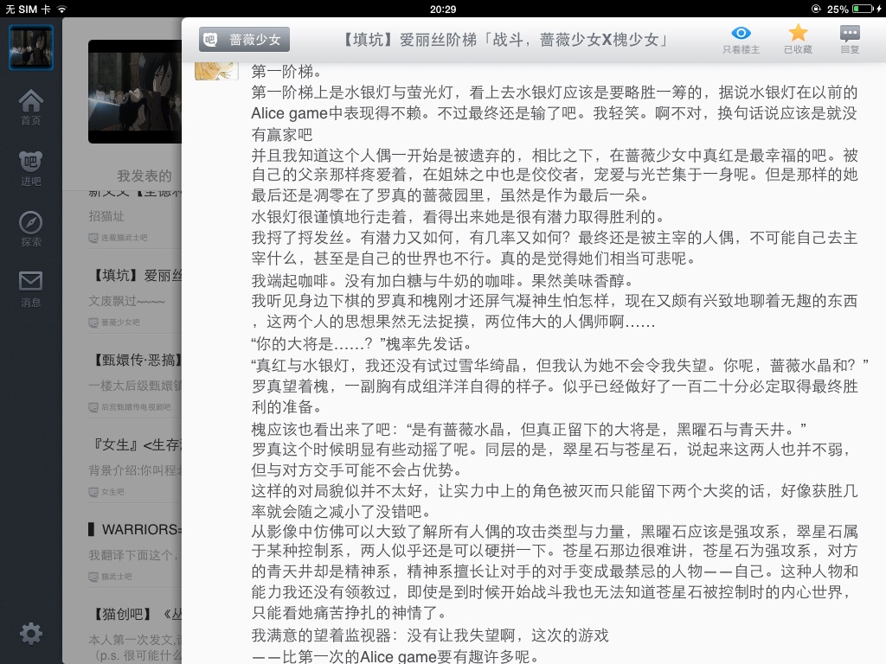Toggle 只看楼主 eye icon
886x664 pixels.
pos(741,40)
